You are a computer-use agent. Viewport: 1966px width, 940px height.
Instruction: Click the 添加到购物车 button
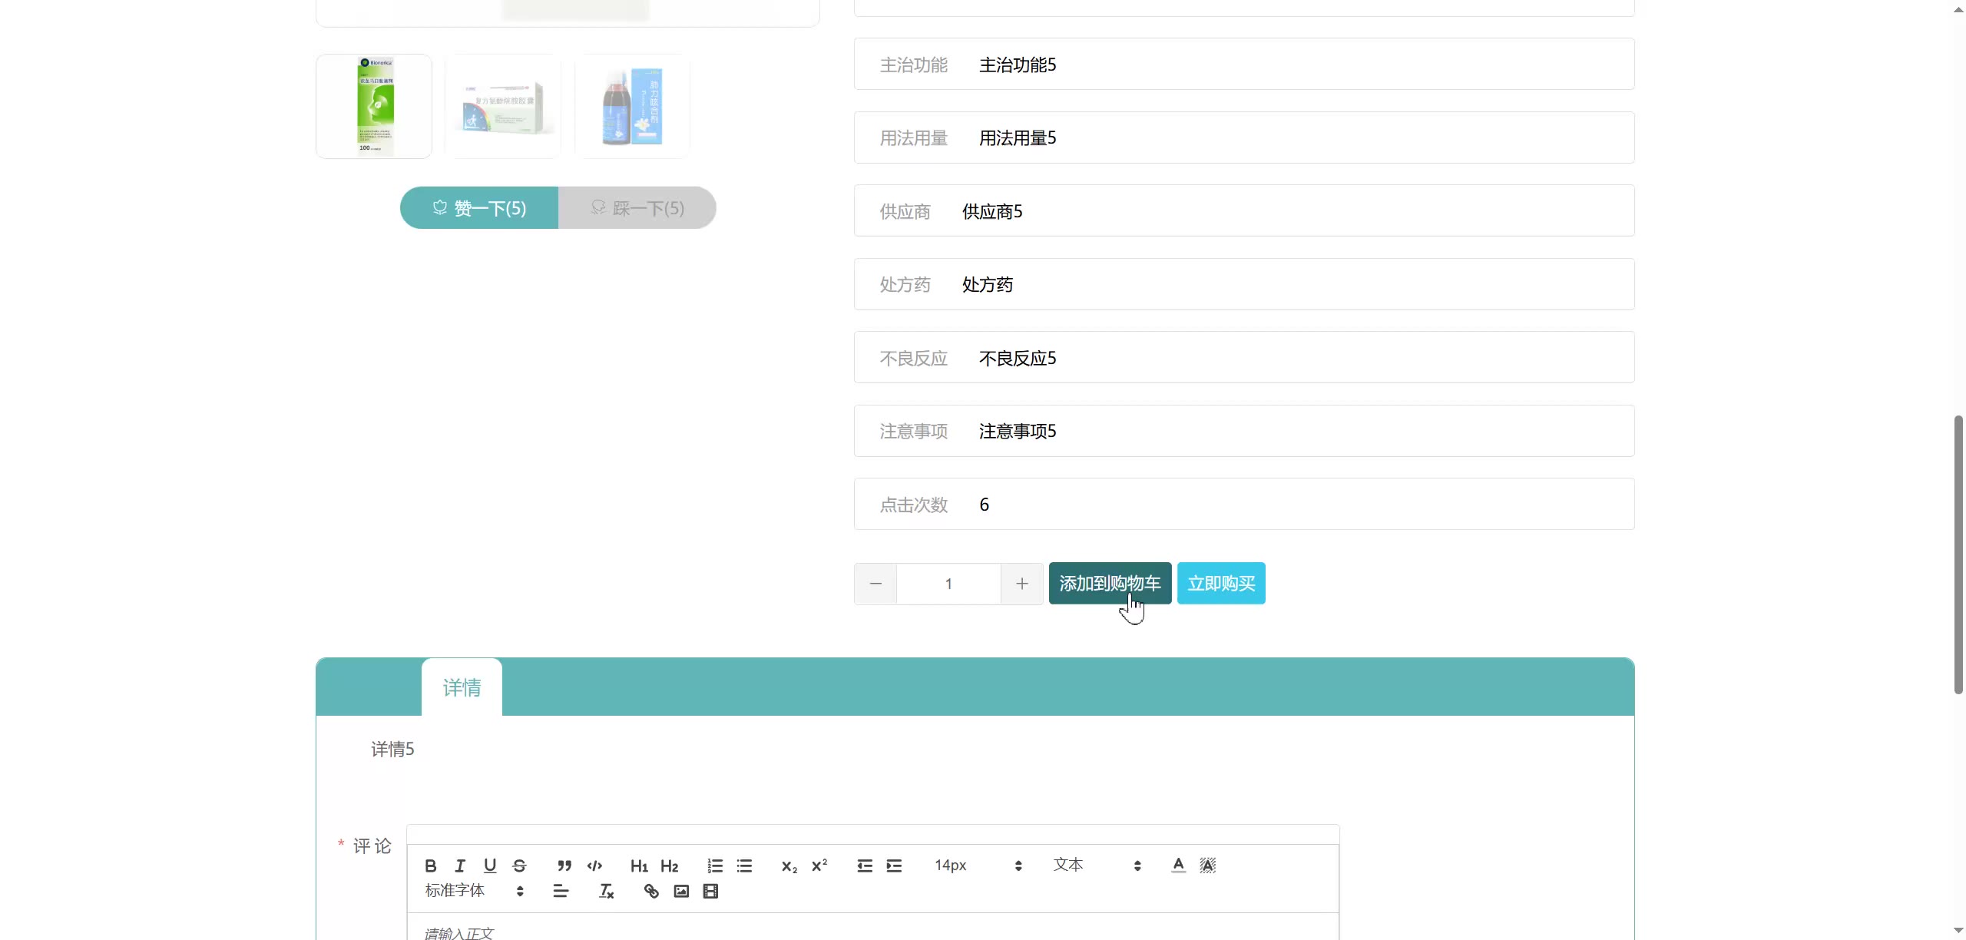pos(1110,584)
